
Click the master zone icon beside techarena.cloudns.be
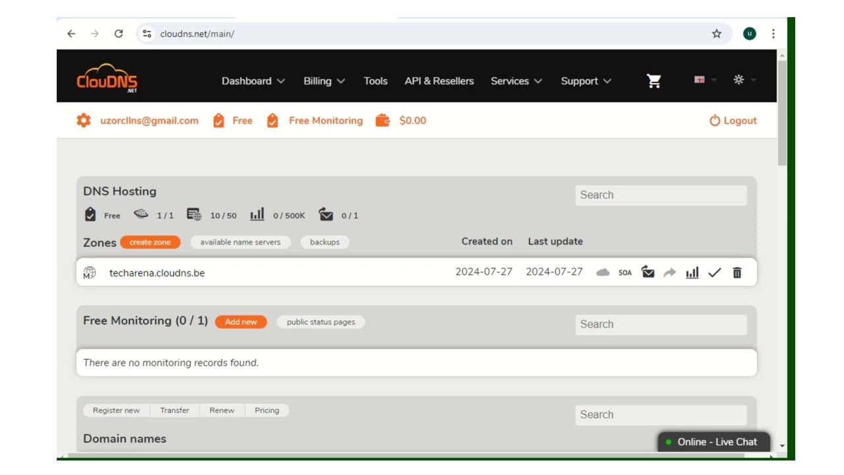(x=90, y=272)
